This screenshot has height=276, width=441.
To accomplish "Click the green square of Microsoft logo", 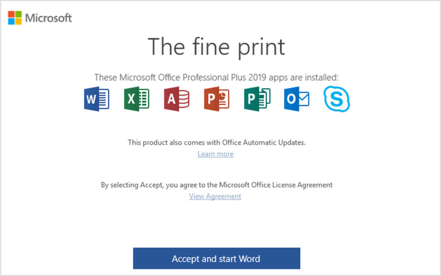I will (19, 14).
